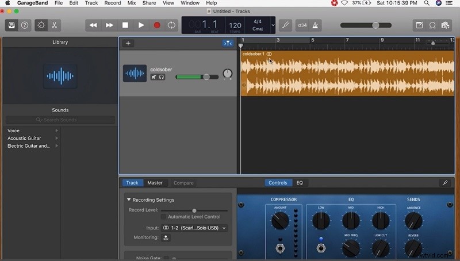Open the Track menu
This screenshot has height=261, width=460.
[91, 3]
